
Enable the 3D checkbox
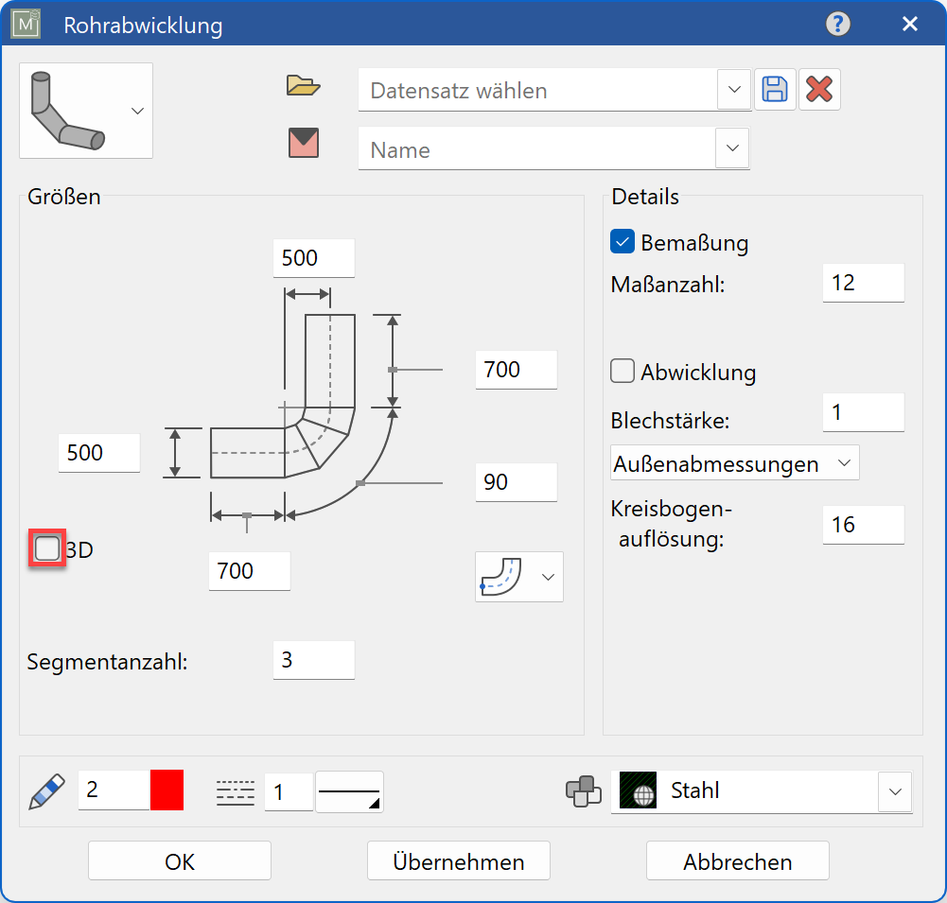click(45, 547)
